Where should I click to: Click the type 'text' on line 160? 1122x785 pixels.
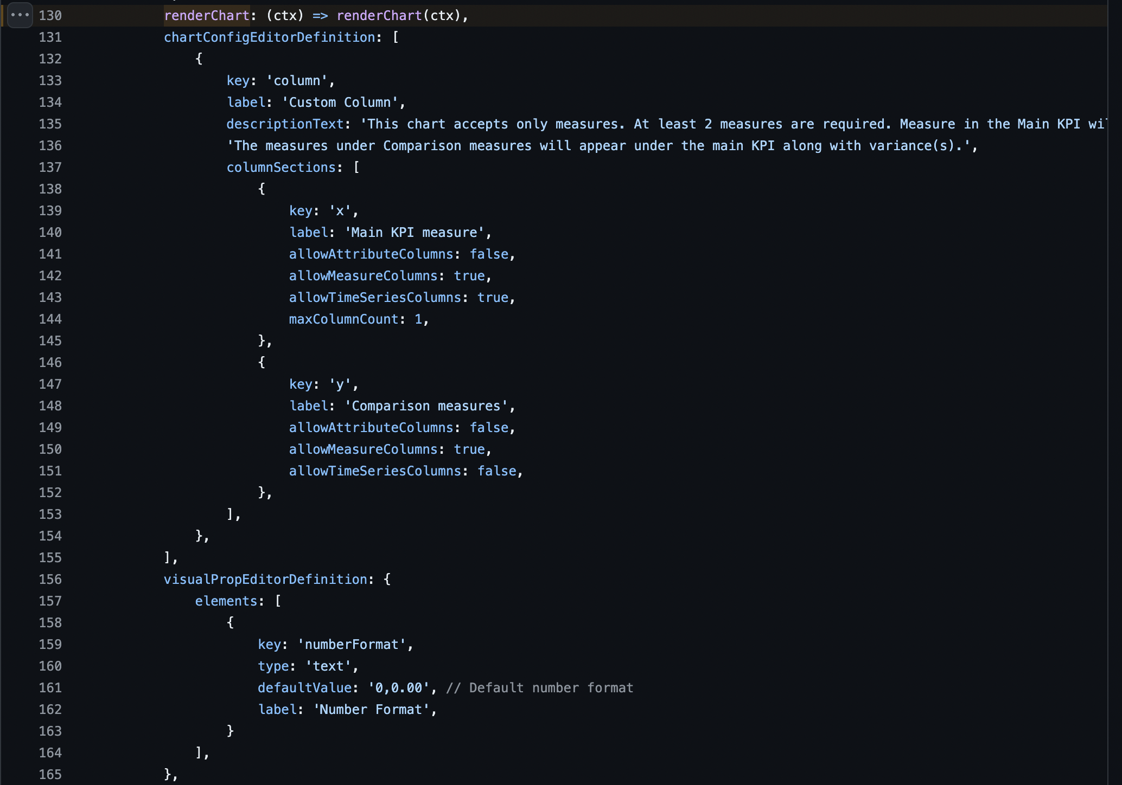pyautogui.click(x=328, y=666)
